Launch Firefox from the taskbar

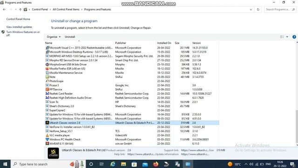point(156,164)
